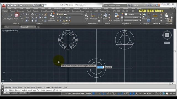Expand the Draw panel dropdown
The width and height of the screenshot is (177, 99).
16,24
